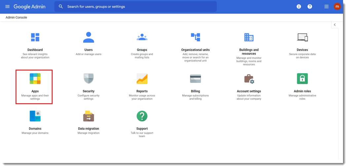
Task: Click the Reports title text
Action: (142, 91)
